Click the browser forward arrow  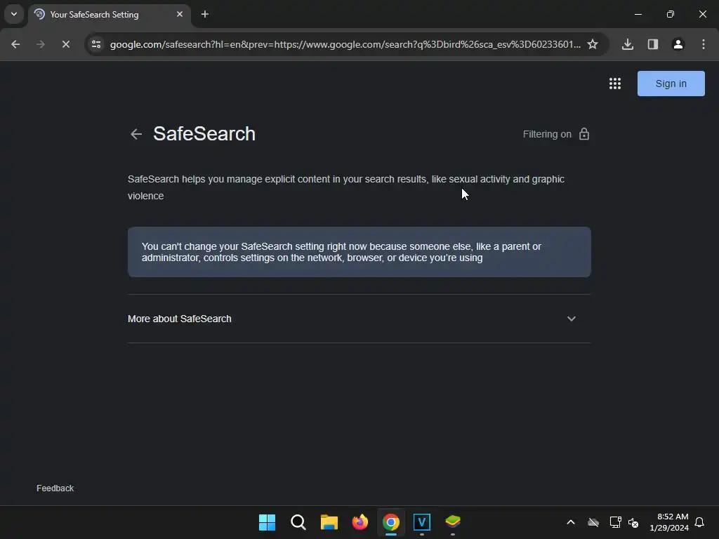click(40, 44)
